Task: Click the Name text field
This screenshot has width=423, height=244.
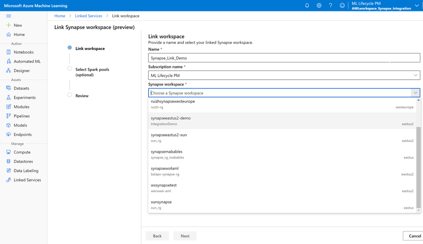Action: click(284, 58)
